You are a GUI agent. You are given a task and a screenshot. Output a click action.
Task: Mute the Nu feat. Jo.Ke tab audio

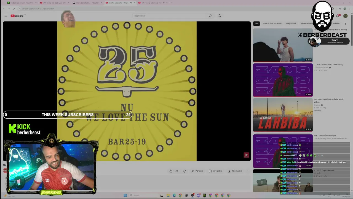coord(131,3)
